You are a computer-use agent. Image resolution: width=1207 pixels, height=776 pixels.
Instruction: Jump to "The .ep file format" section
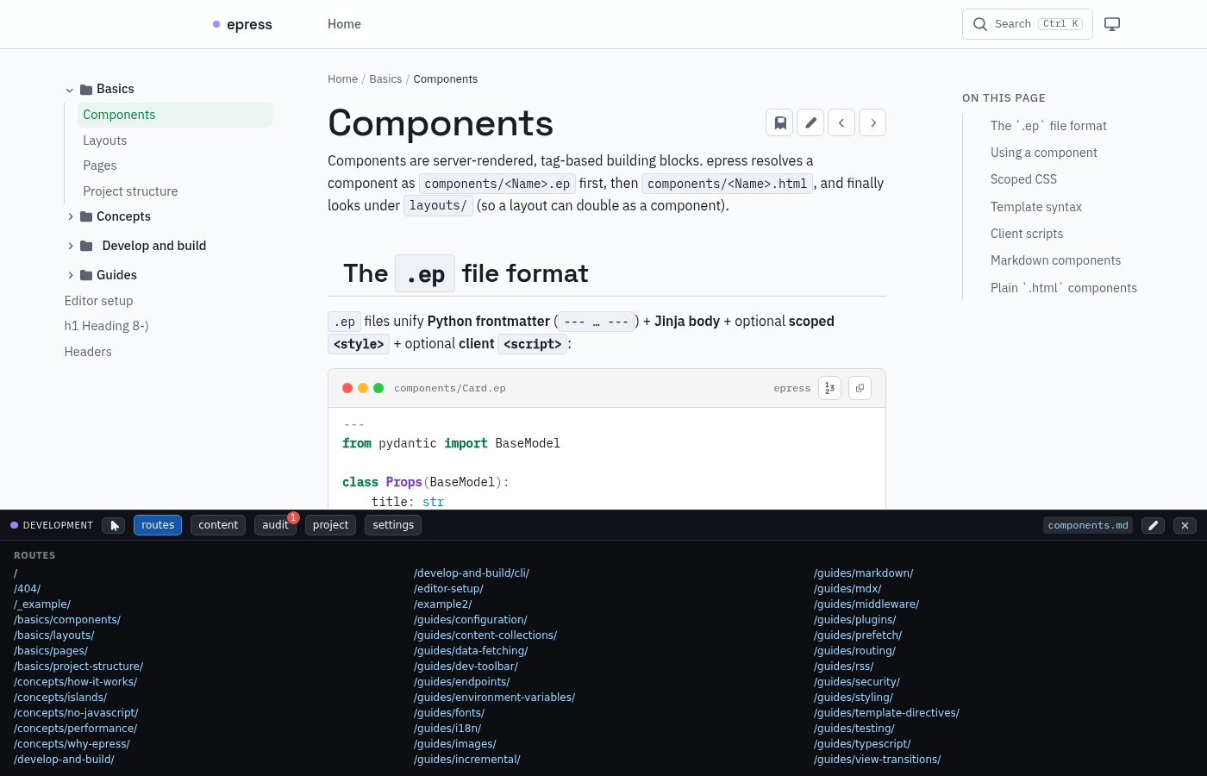coord(1048,126)
